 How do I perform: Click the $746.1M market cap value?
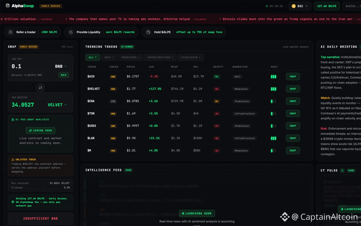177,89
